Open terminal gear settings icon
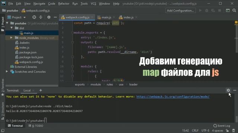 click(228, 90)
